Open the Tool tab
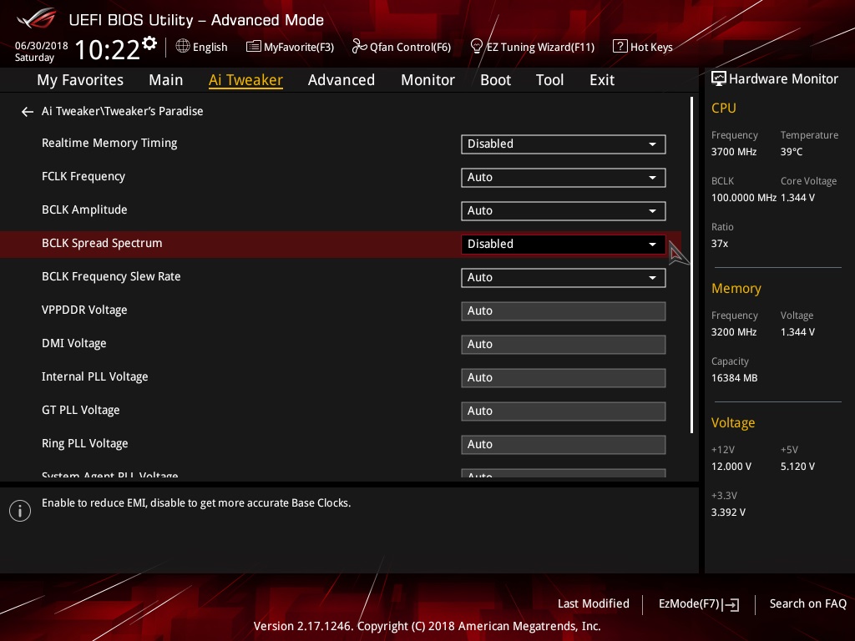This screenshot has width=855, height=641. pyautogui.click(x=549, y=80)
